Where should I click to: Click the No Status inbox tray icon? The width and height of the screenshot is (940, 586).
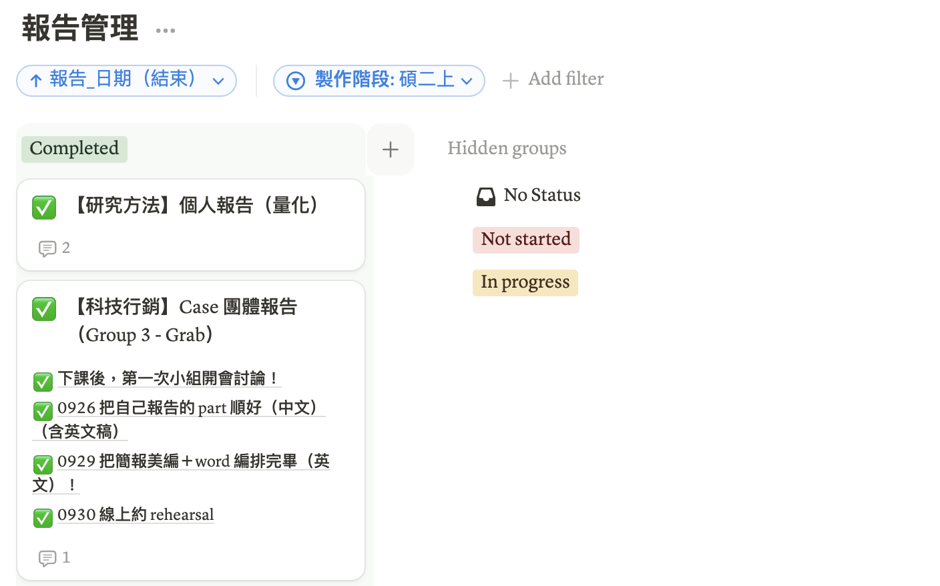[486, 196]
